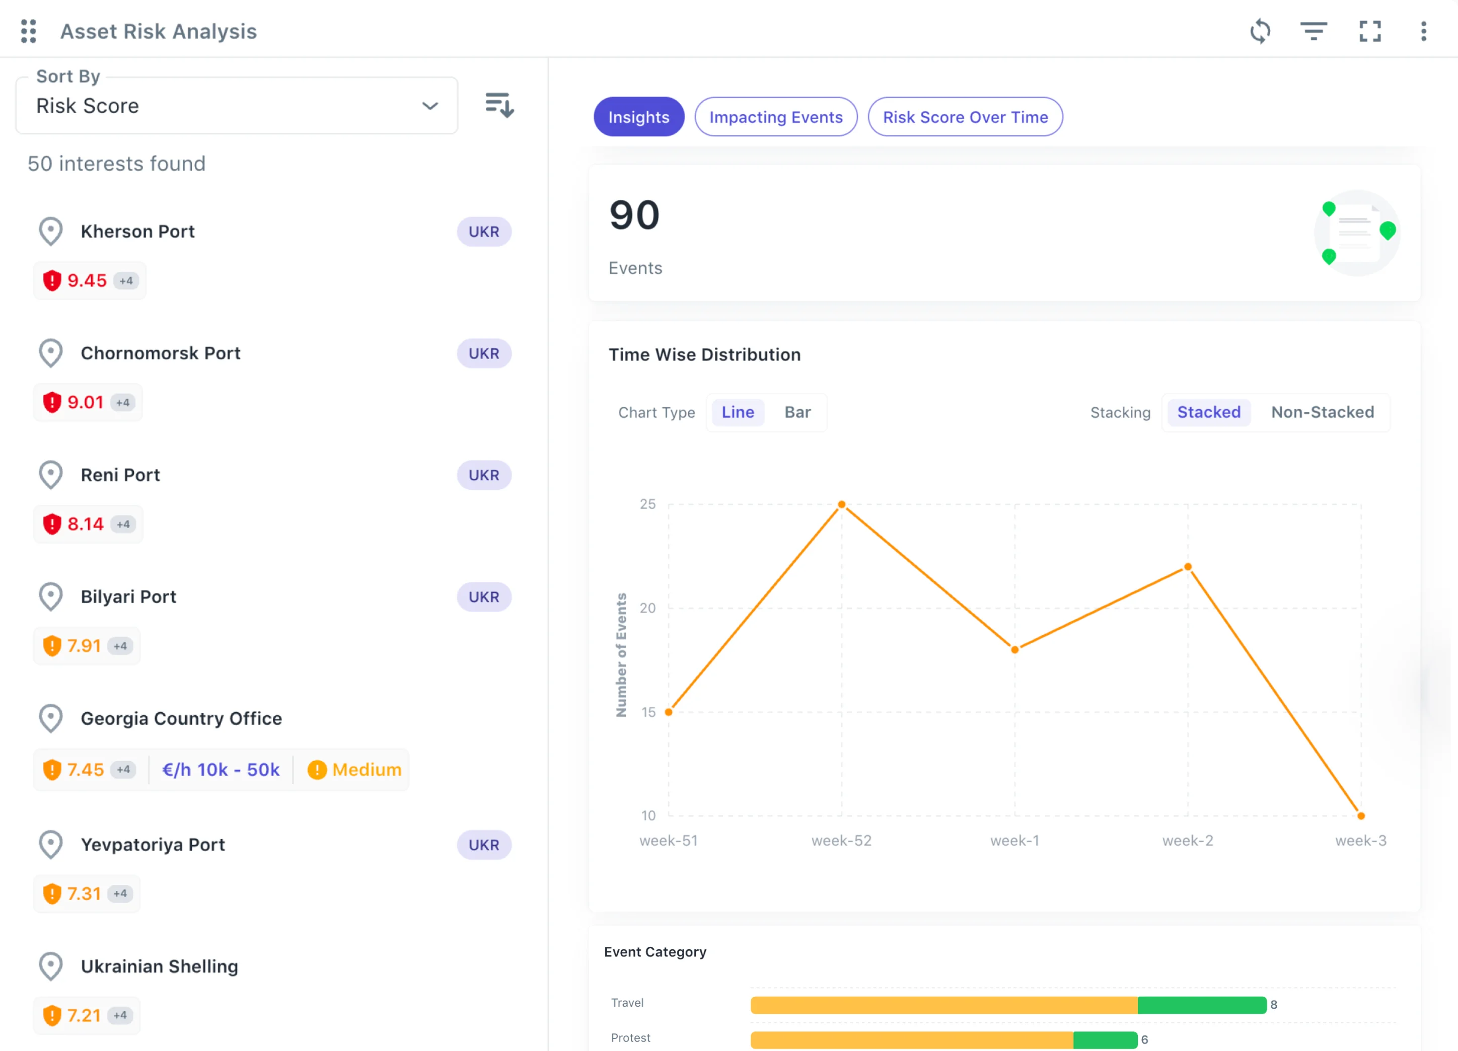The image size is (1458, 1051).
Task: Open the Sort By Risk Score dropdown
Action: pos(237,105)
